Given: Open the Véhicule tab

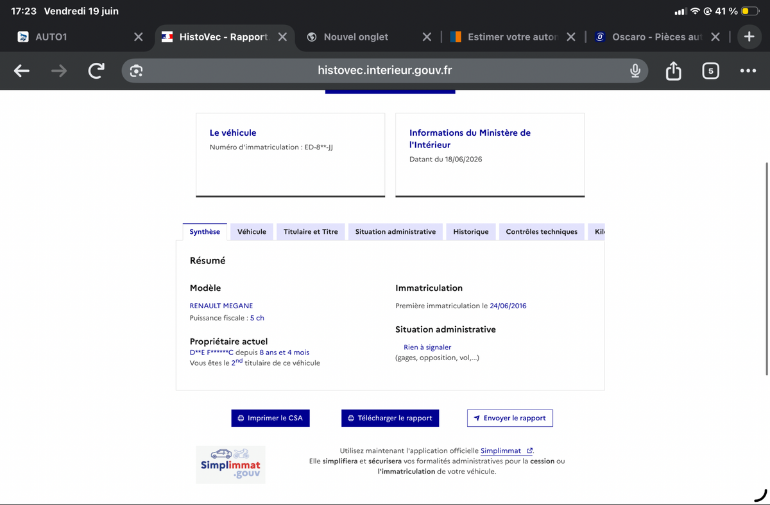Looking at the screenshot, I should 252,231.
